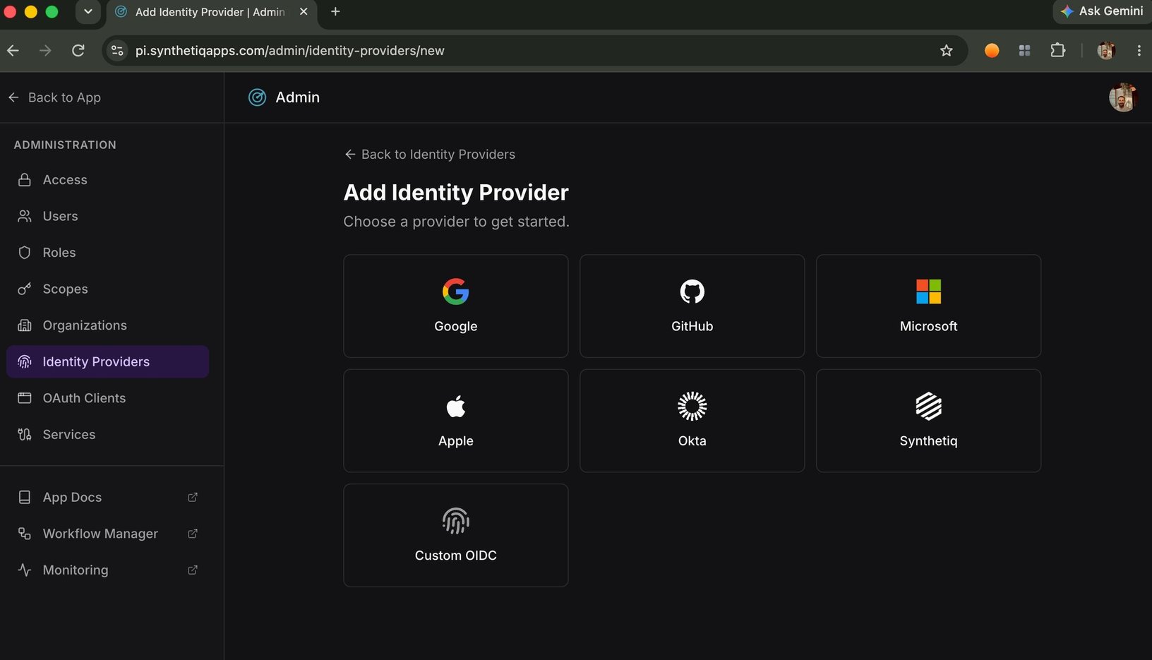Click the Admin logo icon in header
The image size is (1152, 660).
[x=258, y=97]
